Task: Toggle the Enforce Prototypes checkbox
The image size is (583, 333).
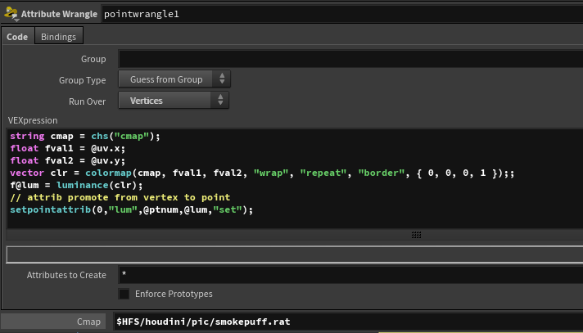Action: (124, 294)
